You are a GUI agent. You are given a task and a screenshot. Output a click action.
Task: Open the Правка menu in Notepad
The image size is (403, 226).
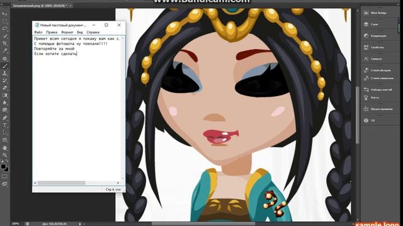52,32
